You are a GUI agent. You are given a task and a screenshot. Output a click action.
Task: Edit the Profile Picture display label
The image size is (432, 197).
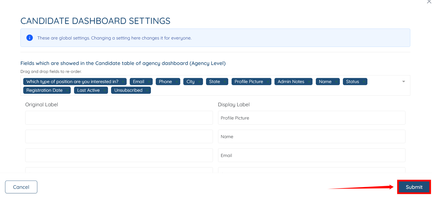311,118
